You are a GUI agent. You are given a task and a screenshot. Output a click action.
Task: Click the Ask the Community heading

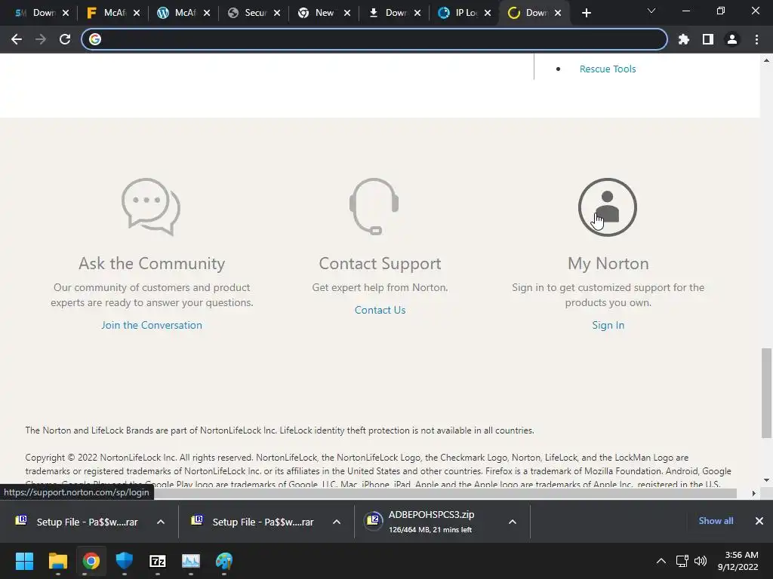(152, 263)
